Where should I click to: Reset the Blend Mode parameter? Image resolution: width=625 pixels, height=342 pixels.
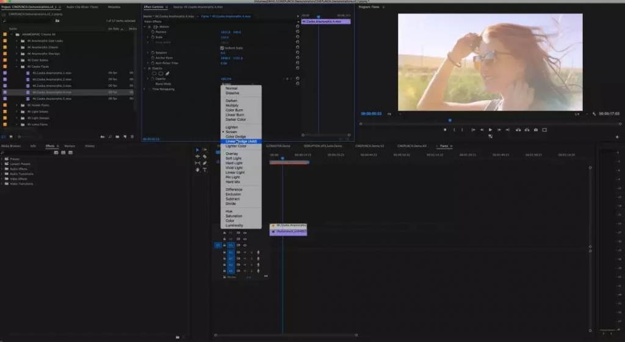(x=297, y=84)
